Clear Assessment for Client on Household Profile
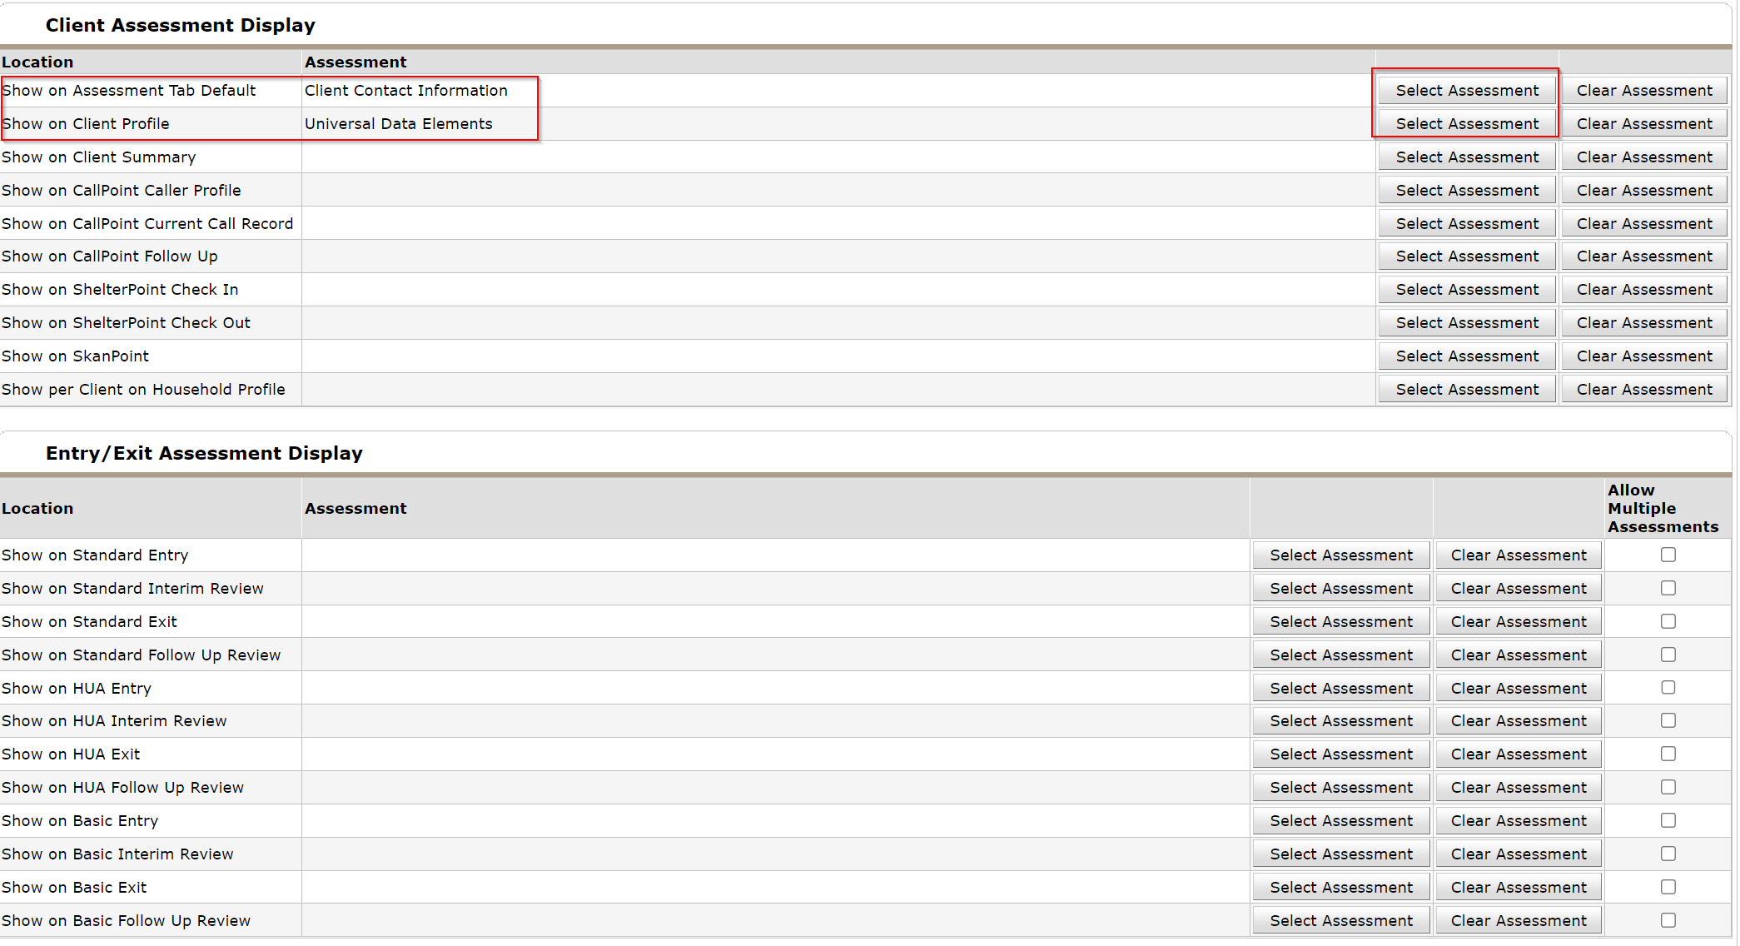The image size is (1740, 946). point(1643,389)
